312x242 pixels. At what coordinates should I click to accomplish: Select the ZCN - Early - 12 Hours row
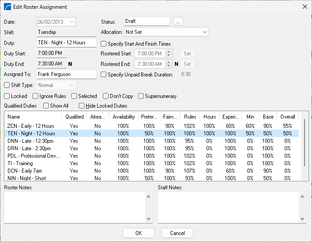31,126
